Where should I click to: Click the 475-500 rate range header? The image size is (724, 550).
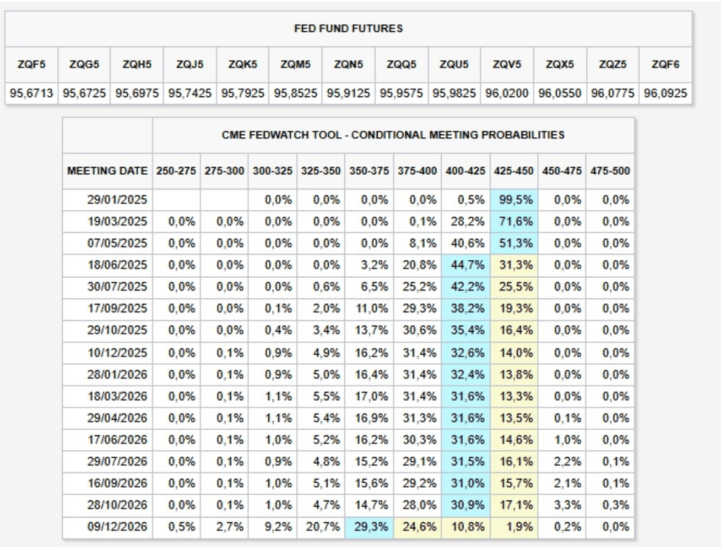611,171
